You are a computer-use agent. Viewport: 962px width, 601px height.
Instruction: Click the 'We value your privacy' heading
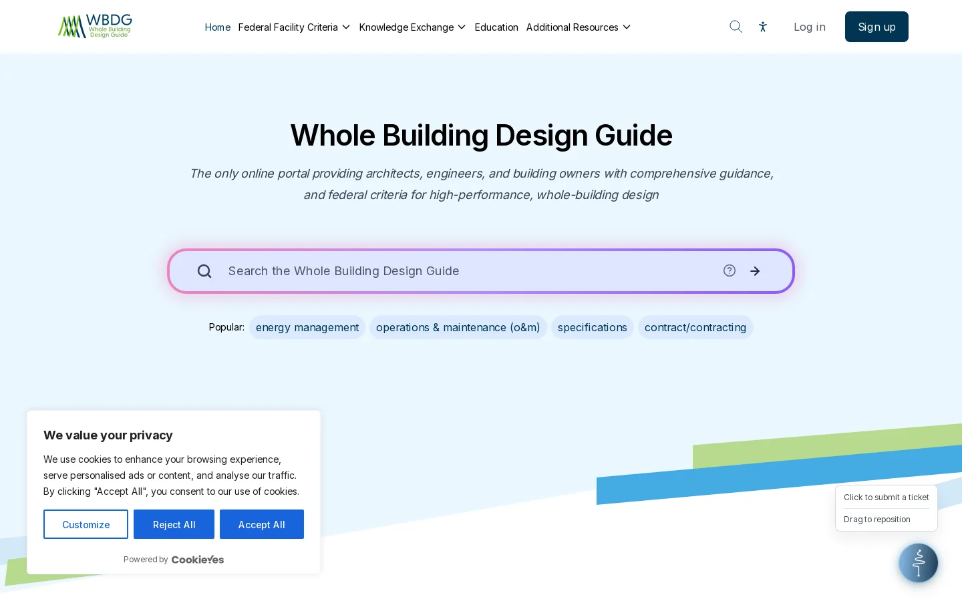108,435
